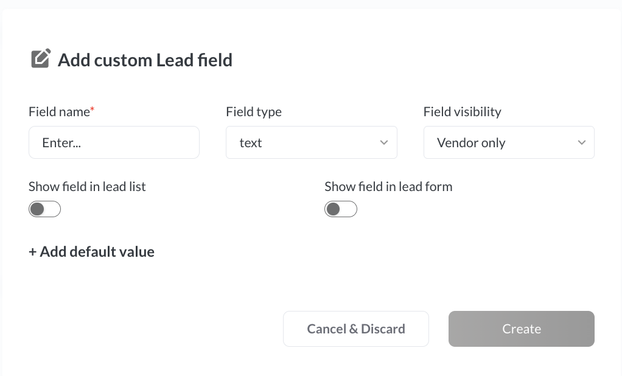Click the Field name label
The width and height of the screenshot is (622, 376).
pyautogui.click(x=59, y=112)
